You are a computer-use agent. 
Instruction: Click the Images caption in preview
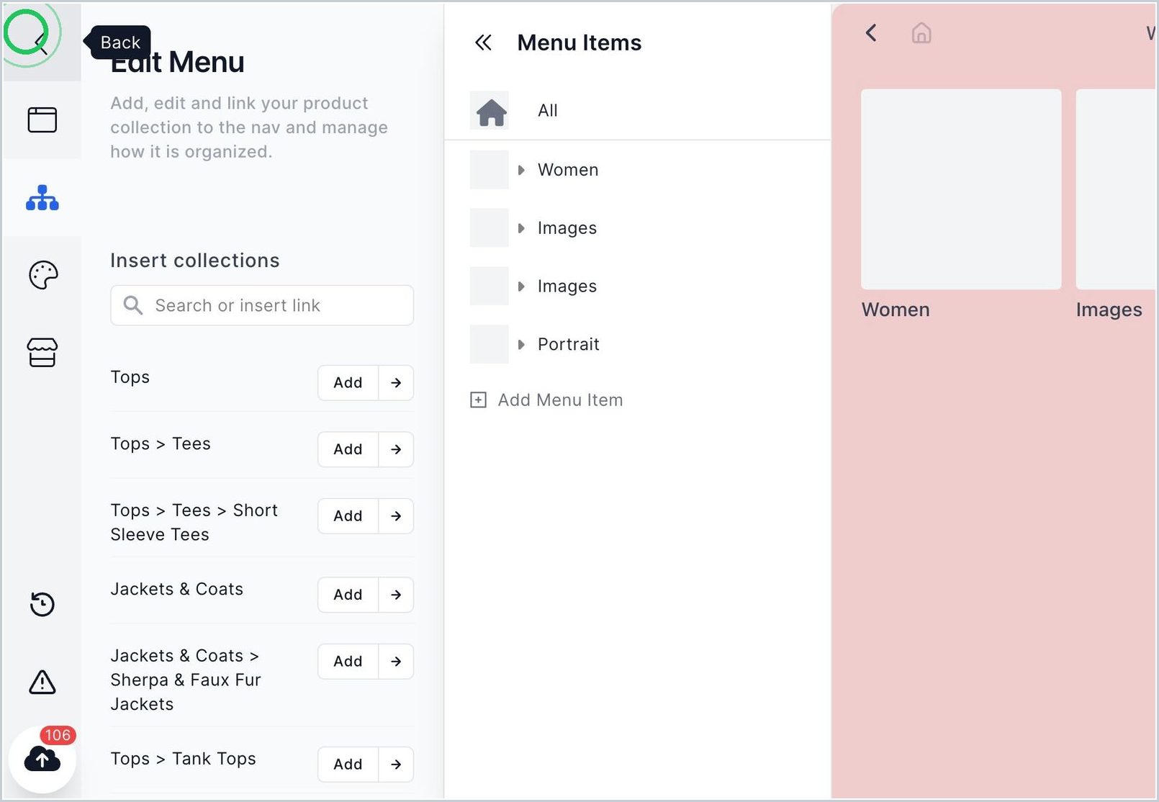[1109, 310]
